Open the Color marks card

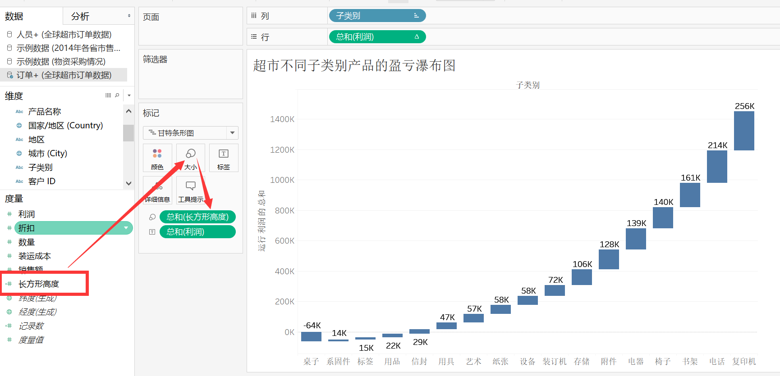(x=157, y=158)
